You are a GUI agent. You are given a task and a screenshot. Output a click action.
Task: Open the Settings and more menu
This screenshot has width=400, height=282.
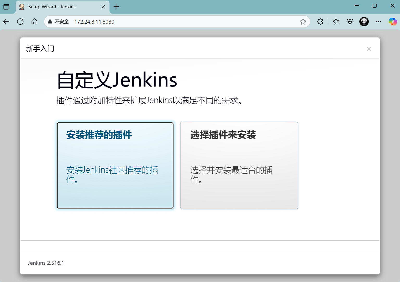[x=378, y=22]
